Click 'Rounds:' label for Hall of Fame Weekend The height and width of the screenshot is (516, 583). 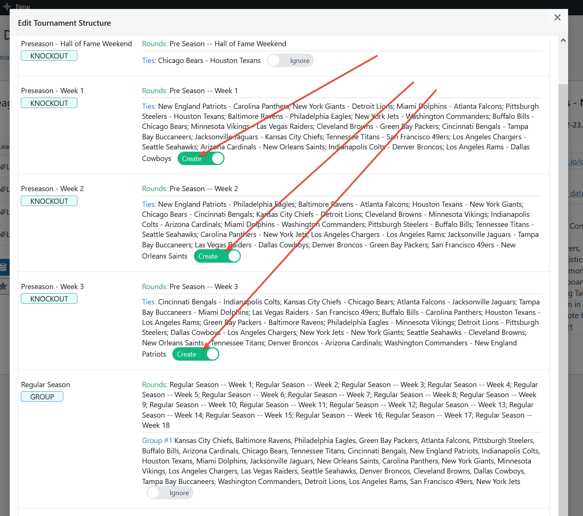(155, 44)
